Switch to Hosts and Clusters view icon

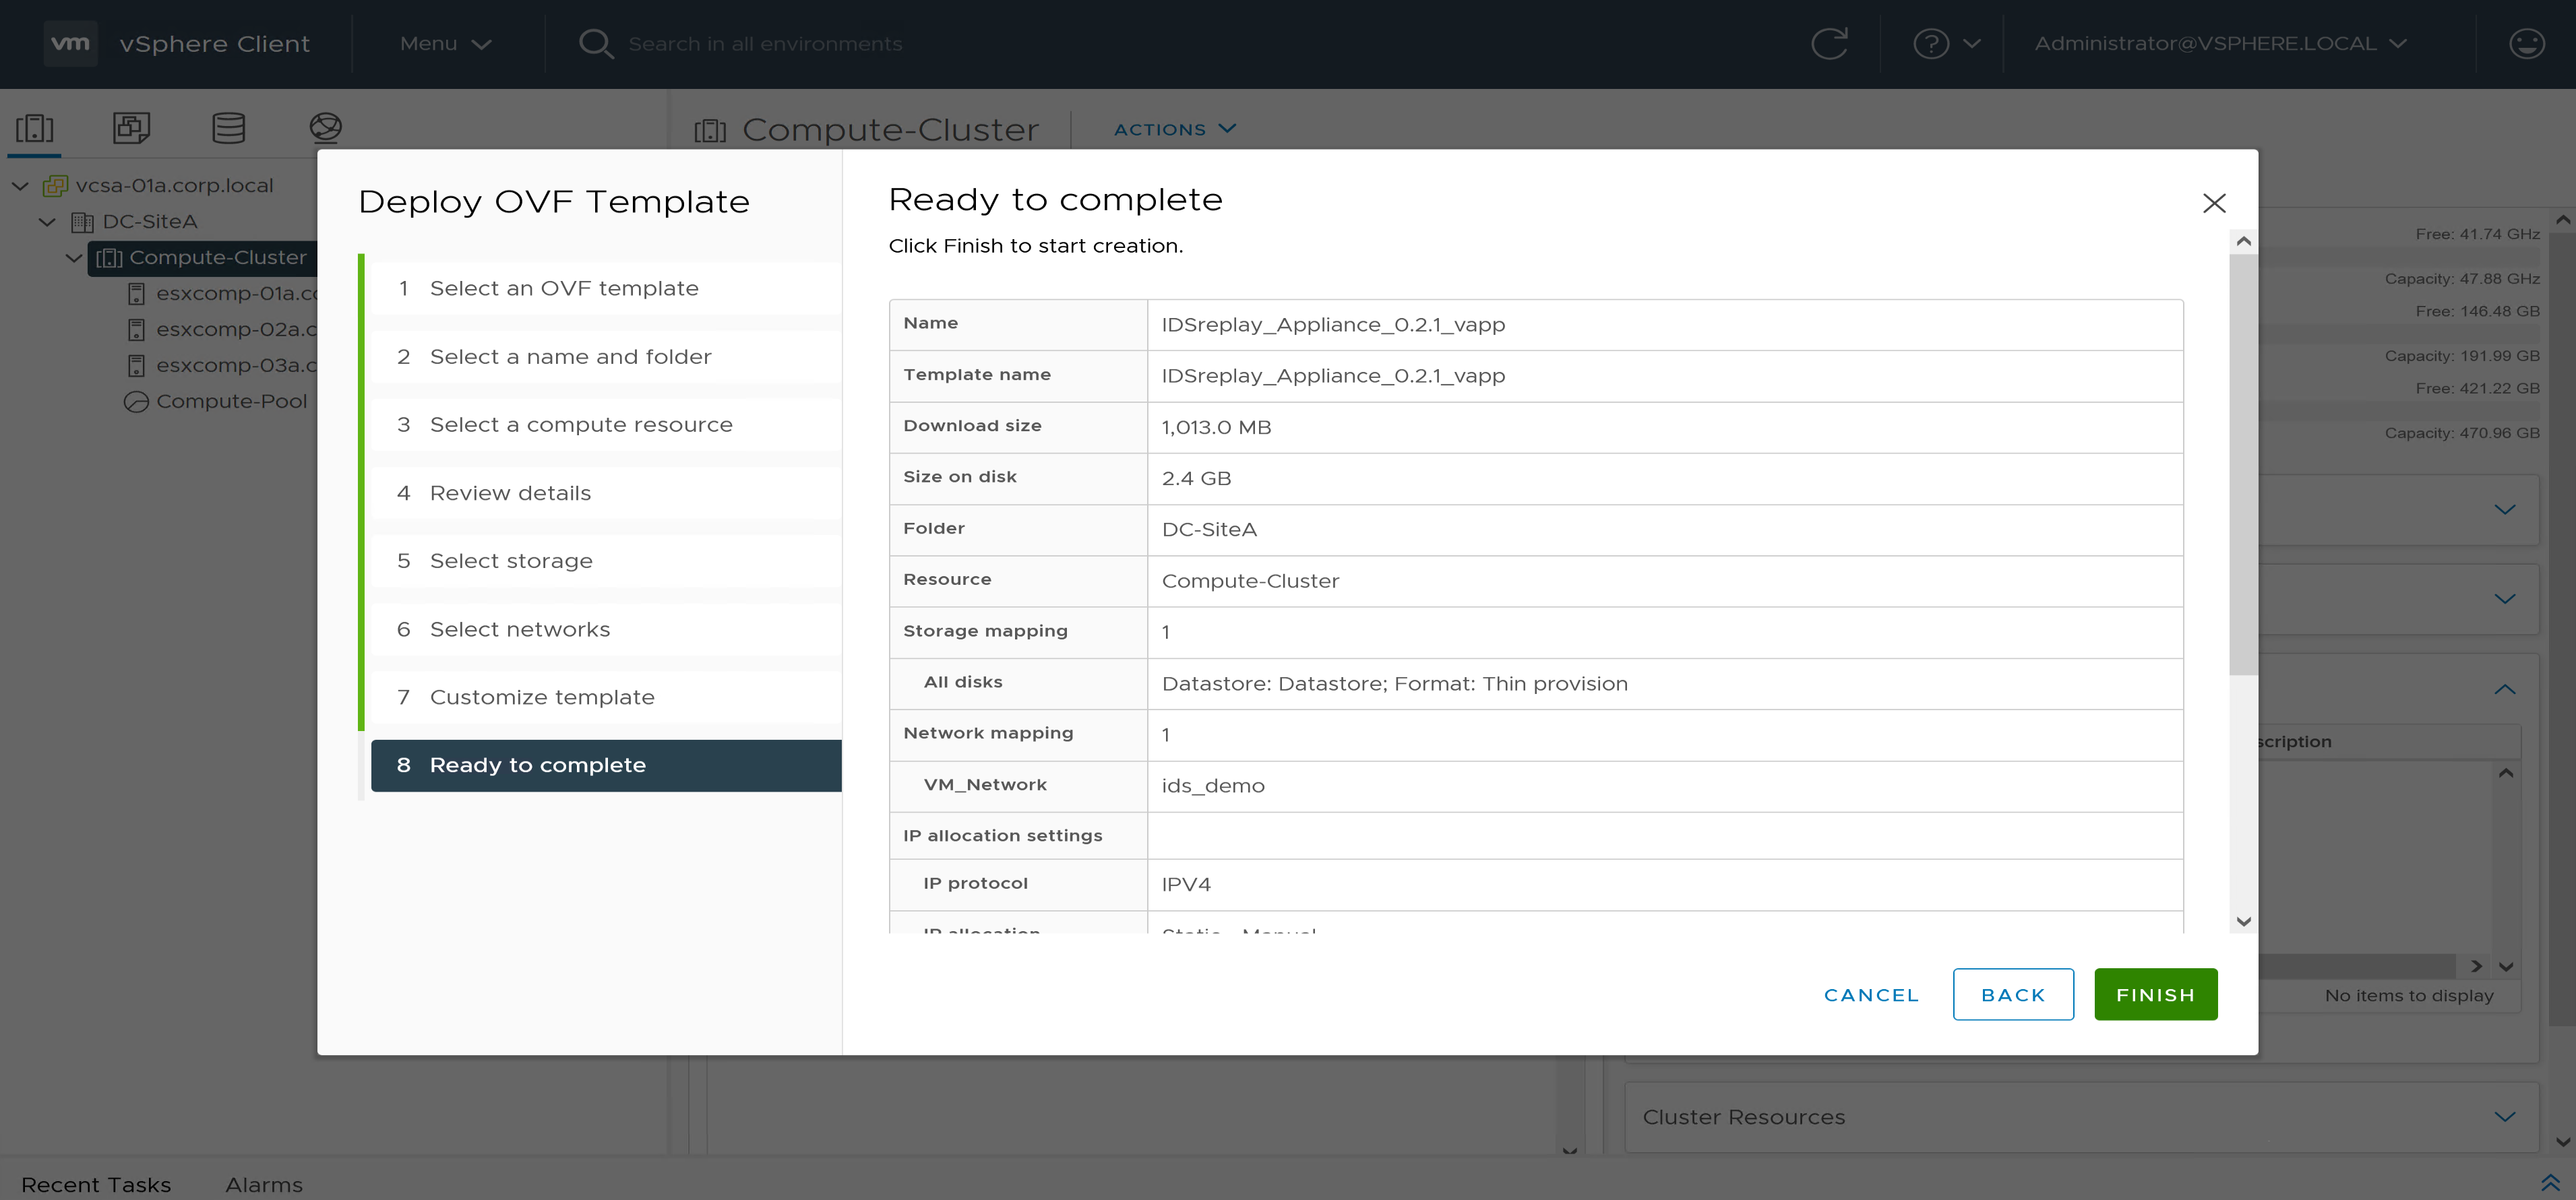pyautogui.click(x=34, y=128)
